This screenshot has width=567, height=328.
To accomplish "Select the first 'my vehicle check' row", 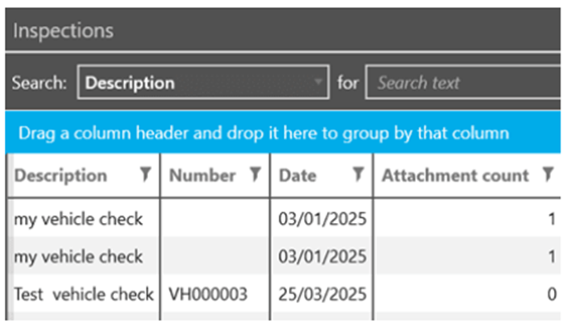I will [78, 219].
